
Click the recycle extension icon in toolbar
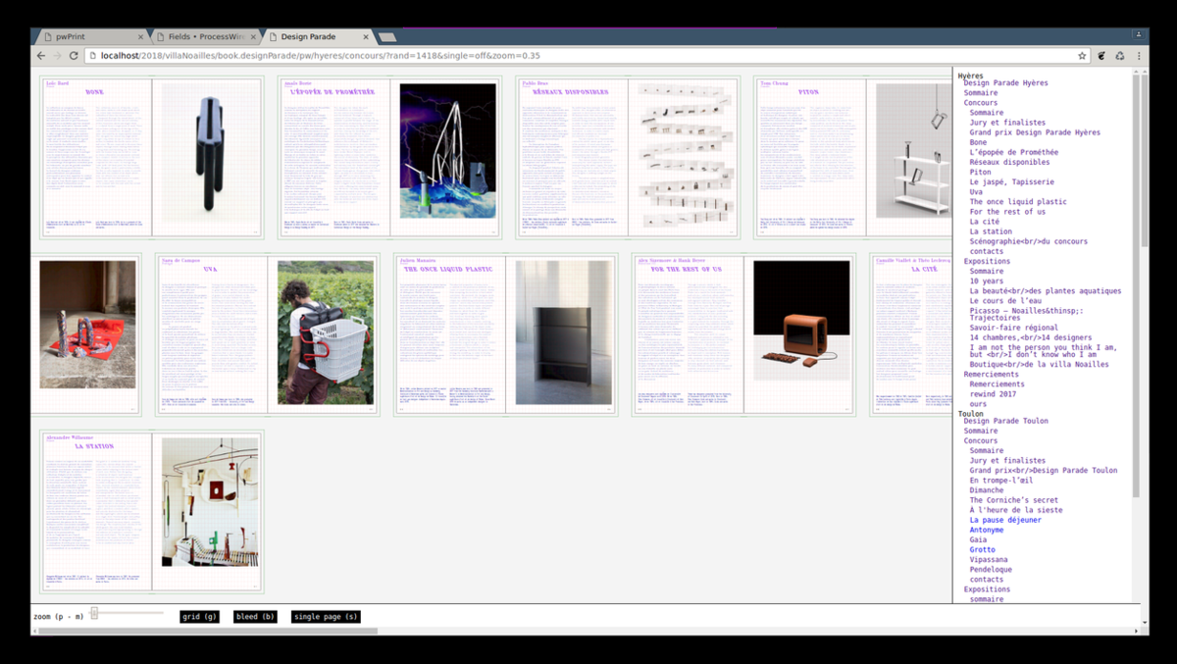[1119, 56]
